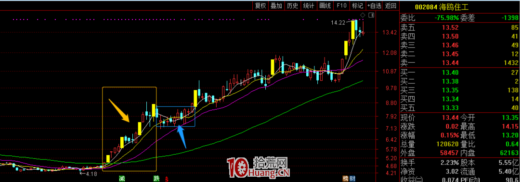Open the 历史 history view
This screenshot has height=182, width=520.
293,6
